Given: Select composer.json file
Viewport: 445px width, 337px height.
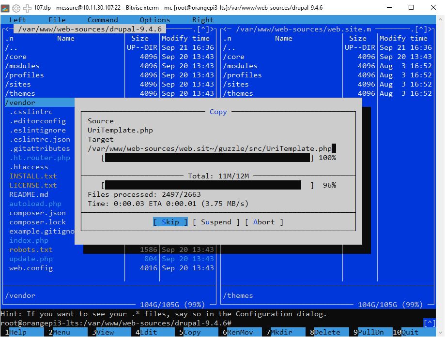Looking at the screenshot, I should pyautogui.click(x=37, y=213).
